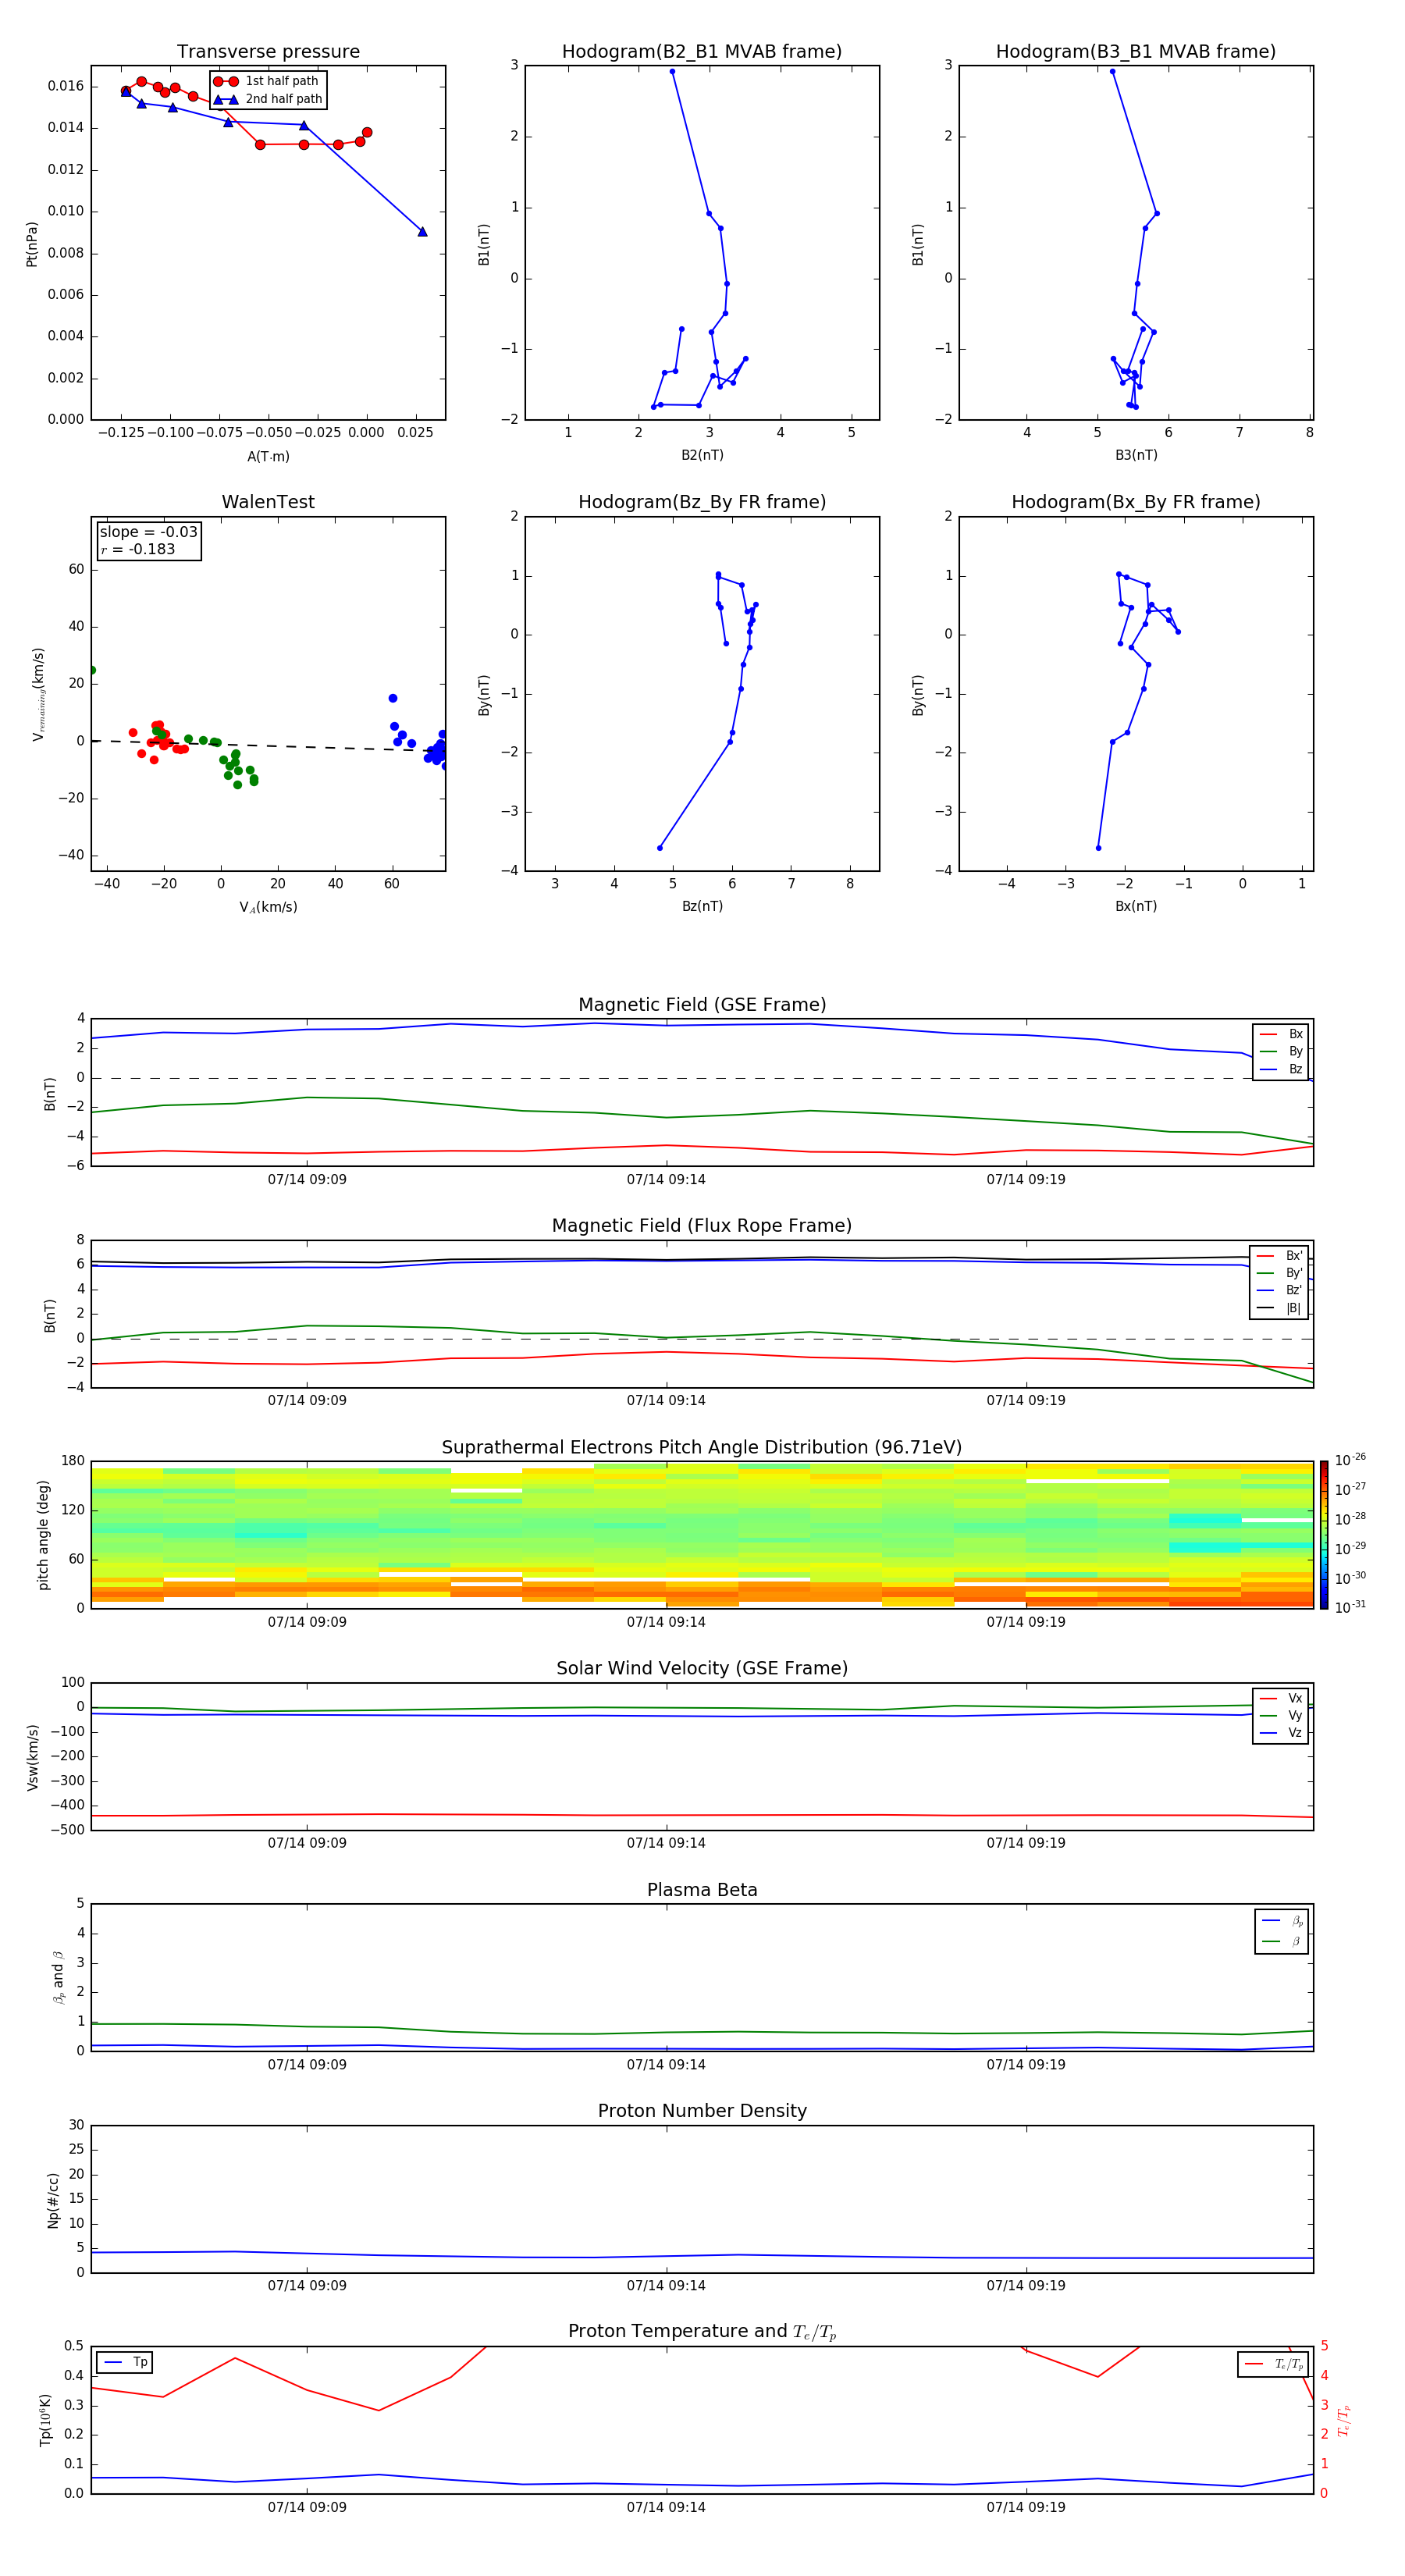Image resolution: width=1405 pixels, height=2576 pixels.
Task: Click the "Hodogram(Bx_By FR frame)" title
Action: point(1135,502)
